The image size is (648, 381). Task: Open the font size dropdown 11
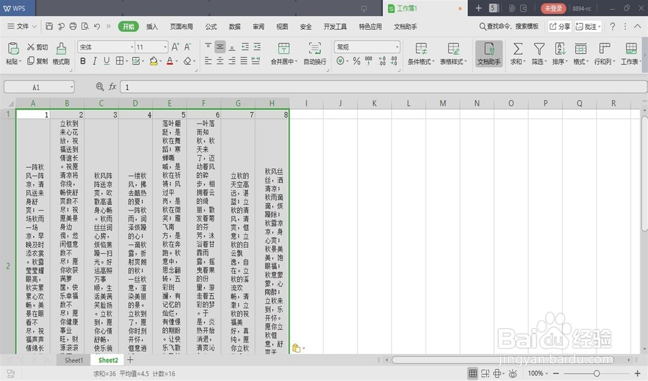(165, 47)
